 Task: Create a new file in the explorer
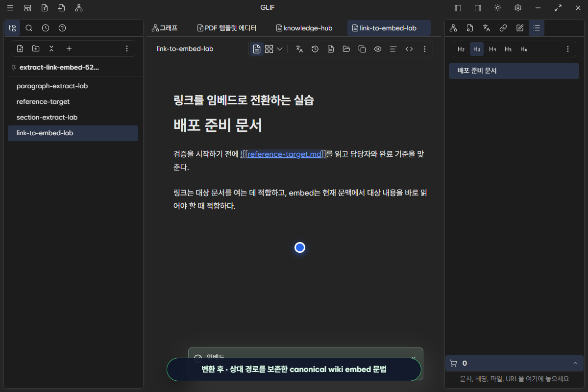click(20, 49)
